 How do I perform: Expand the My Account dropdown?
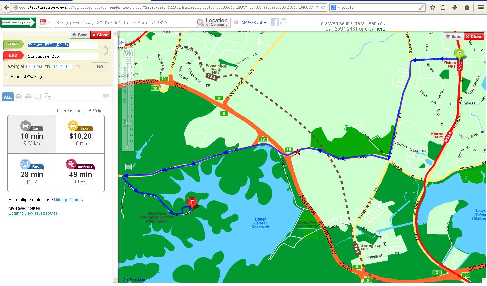coord(254,22)
